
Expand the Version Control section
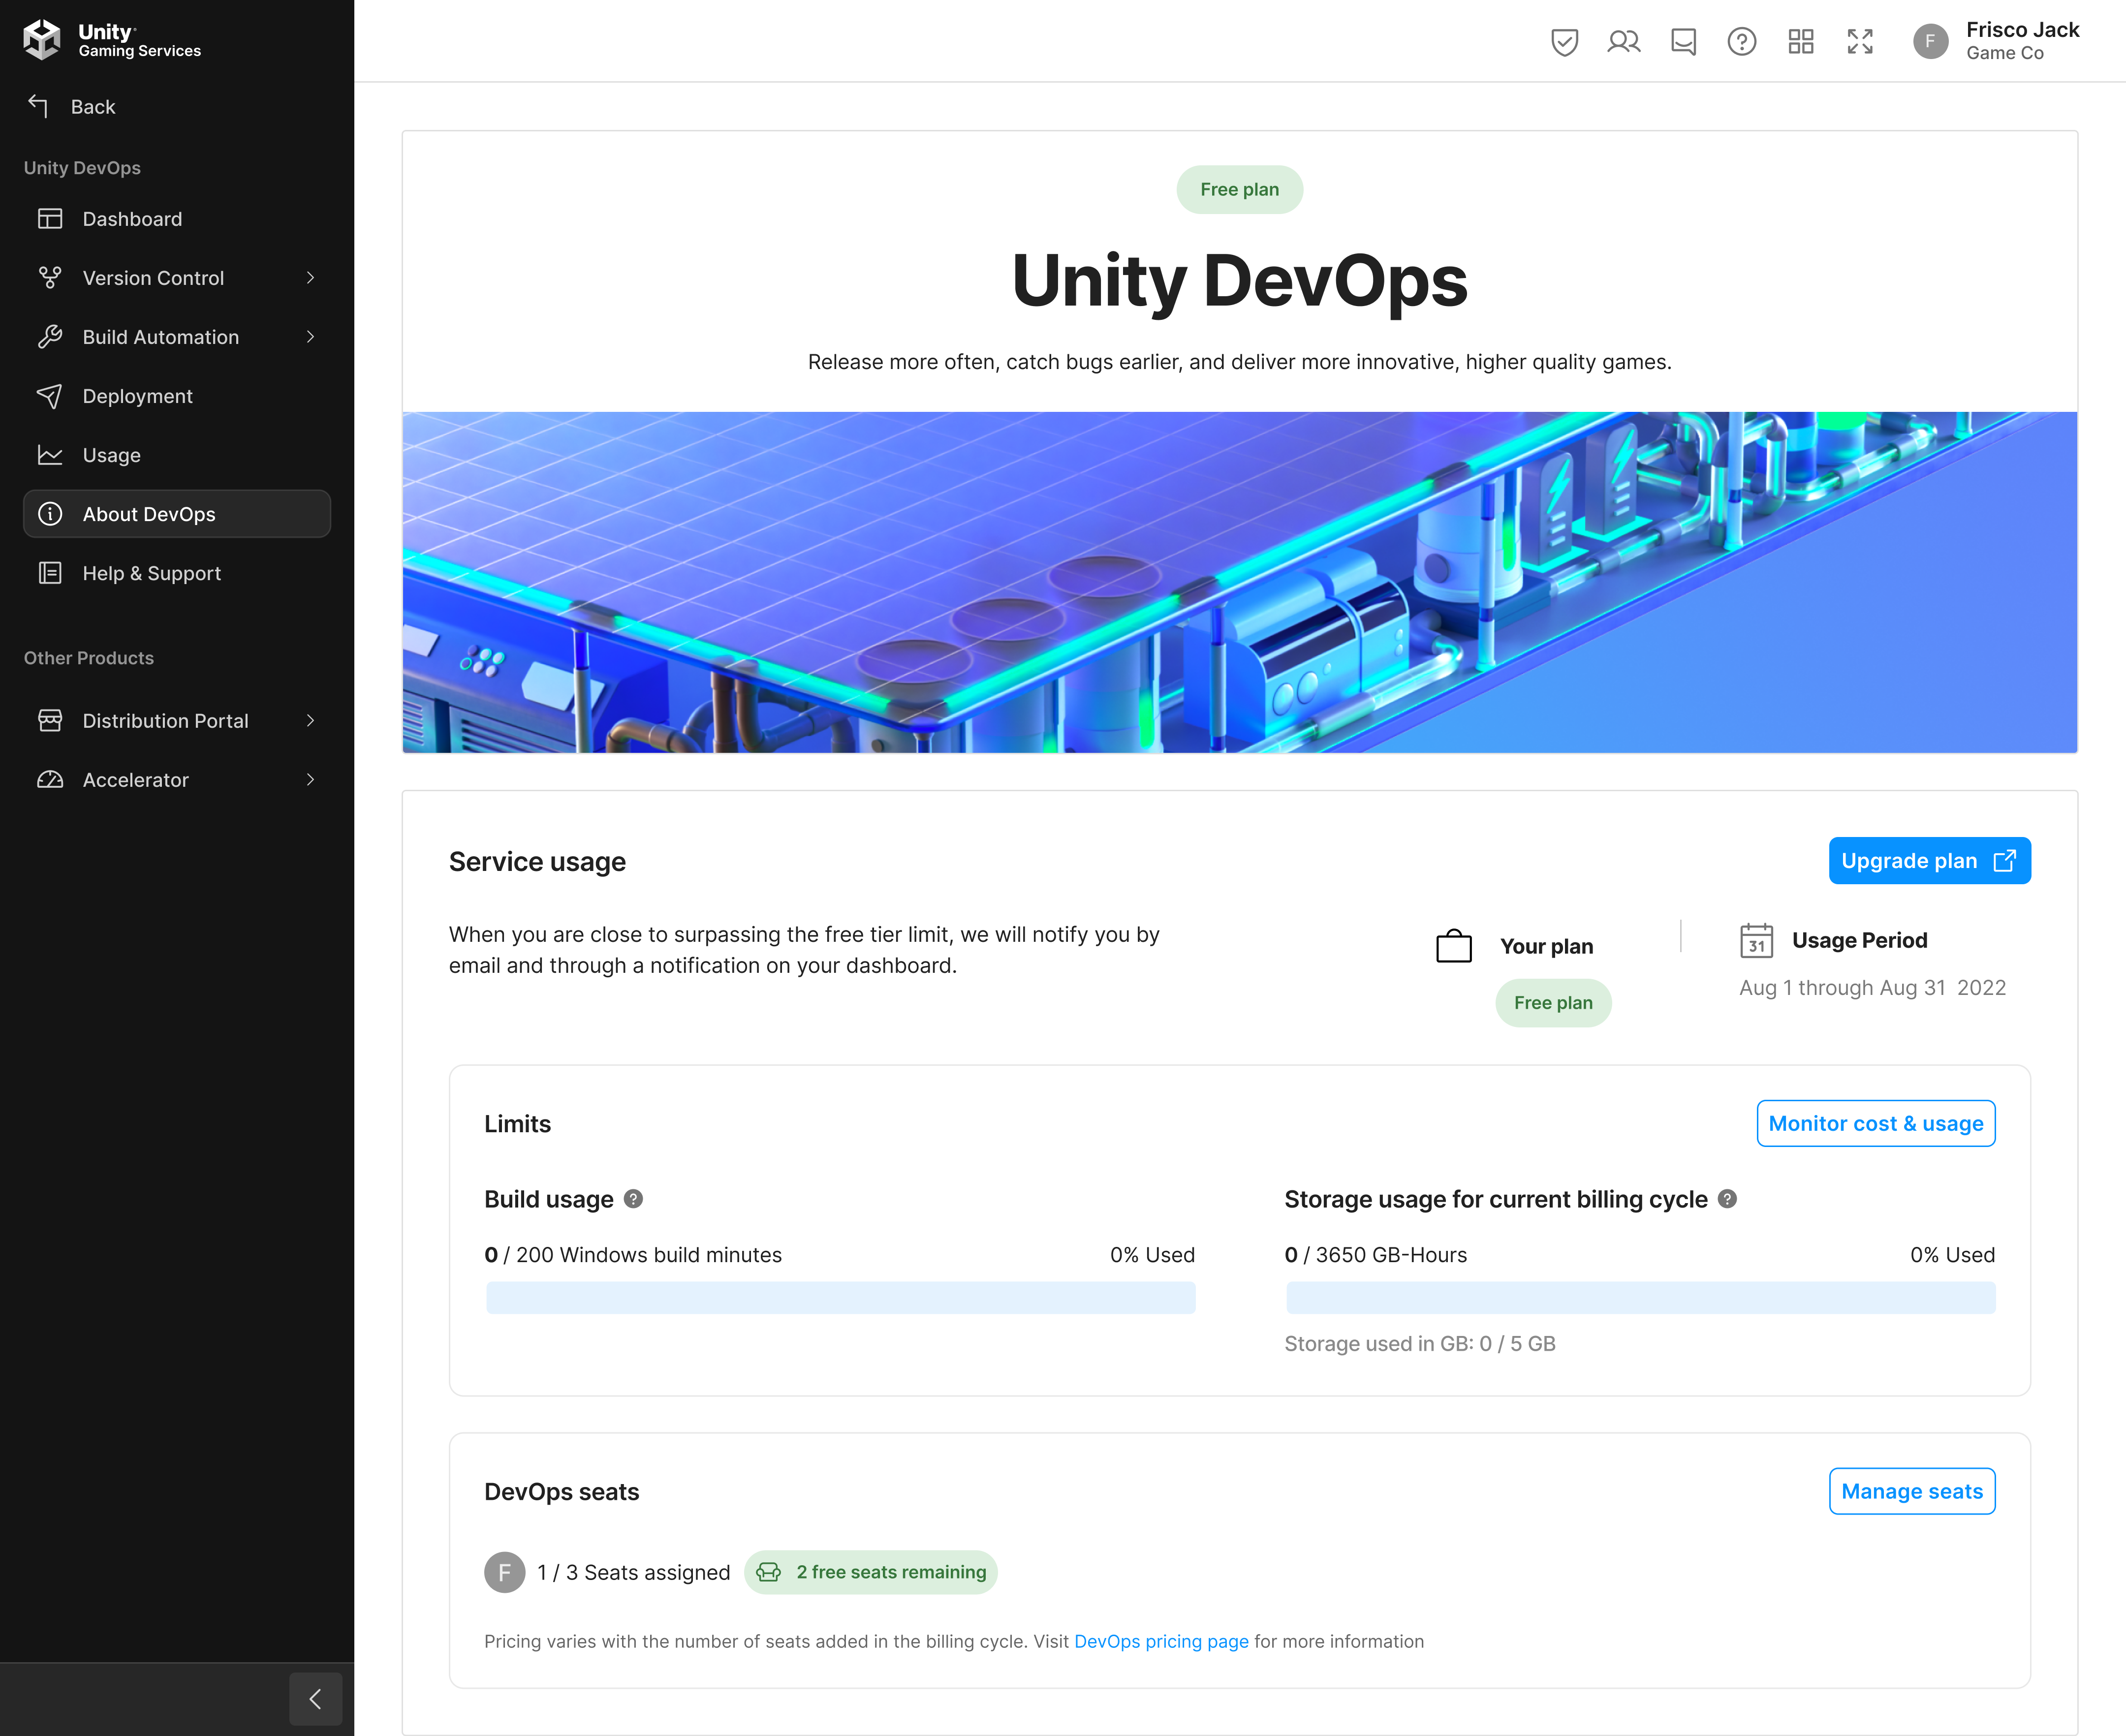(x=311, y=278)
